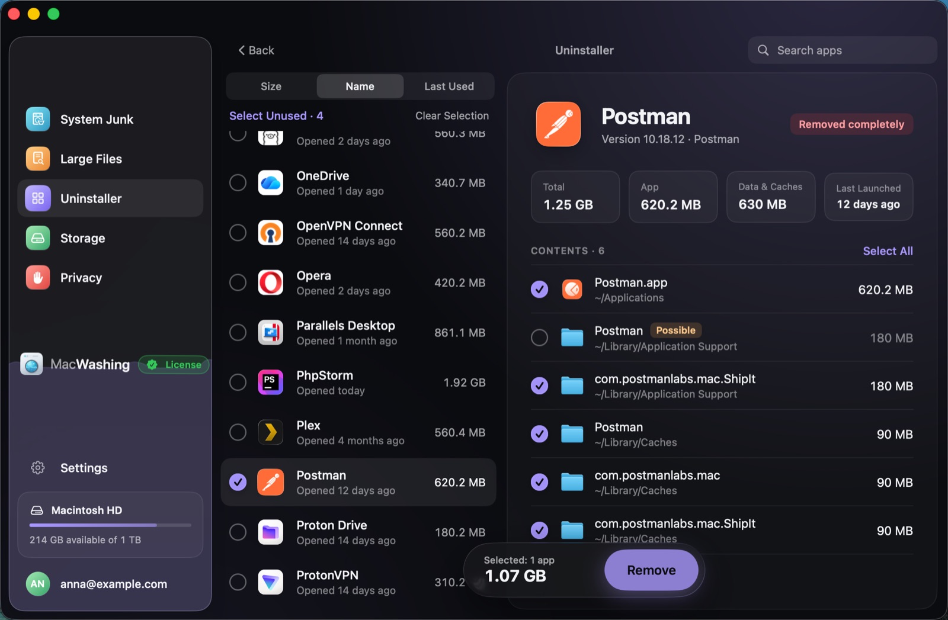Click Select All in contents

click(x=888, y=251)
